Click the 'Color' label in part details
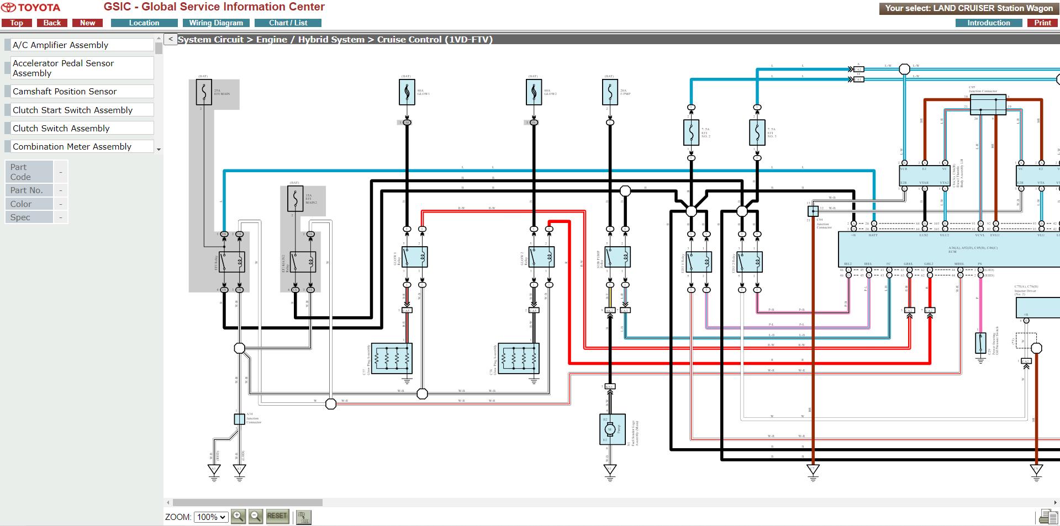 point(29,204)
